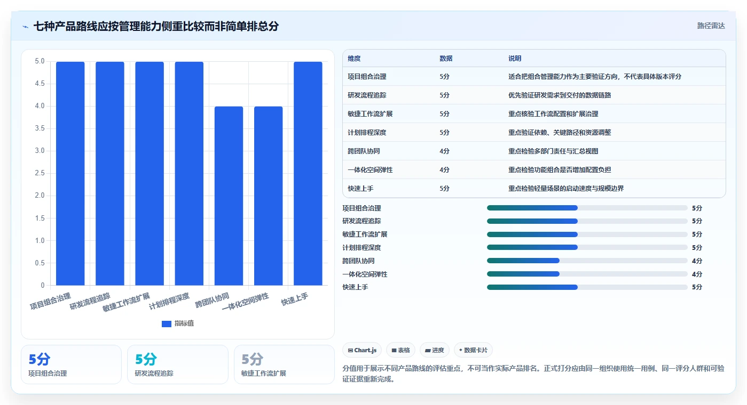Click the 4分 value in 一体化空间弹性 table row
The image size is (747, 405).
point(444,170)
